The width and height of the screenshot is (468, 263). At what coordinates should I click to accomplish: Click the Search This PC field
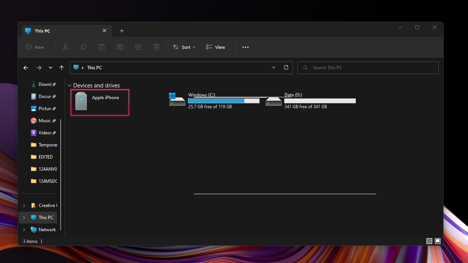click(x=368, y=68)
